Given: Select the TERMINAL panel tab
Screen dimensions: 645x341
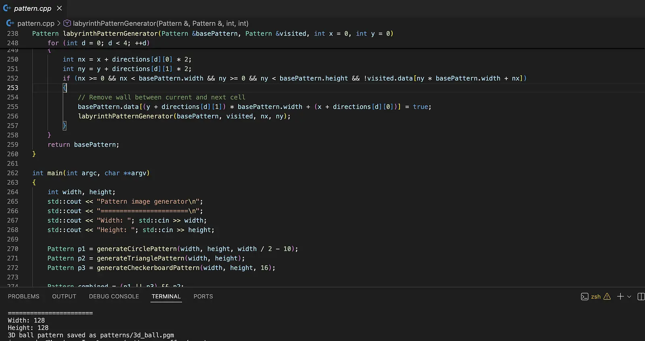Looking at the screenshot, I should click(166, 296).
